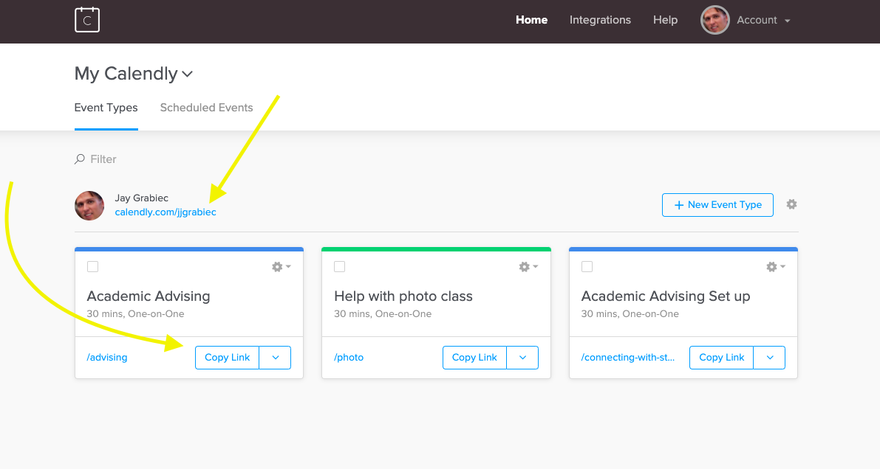Click the Calendly logo icon
This screenshot has height=469, width=880.
coord(87,20)
